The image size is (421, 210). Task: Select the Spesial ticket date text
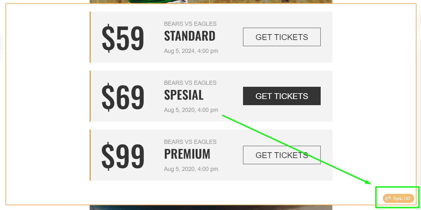click(191, 110)
